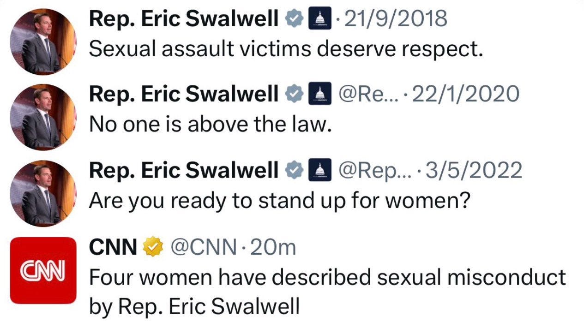
Task: Click the blue verified badge on the 21/9/2018 tweet
Action: (294, 19)
